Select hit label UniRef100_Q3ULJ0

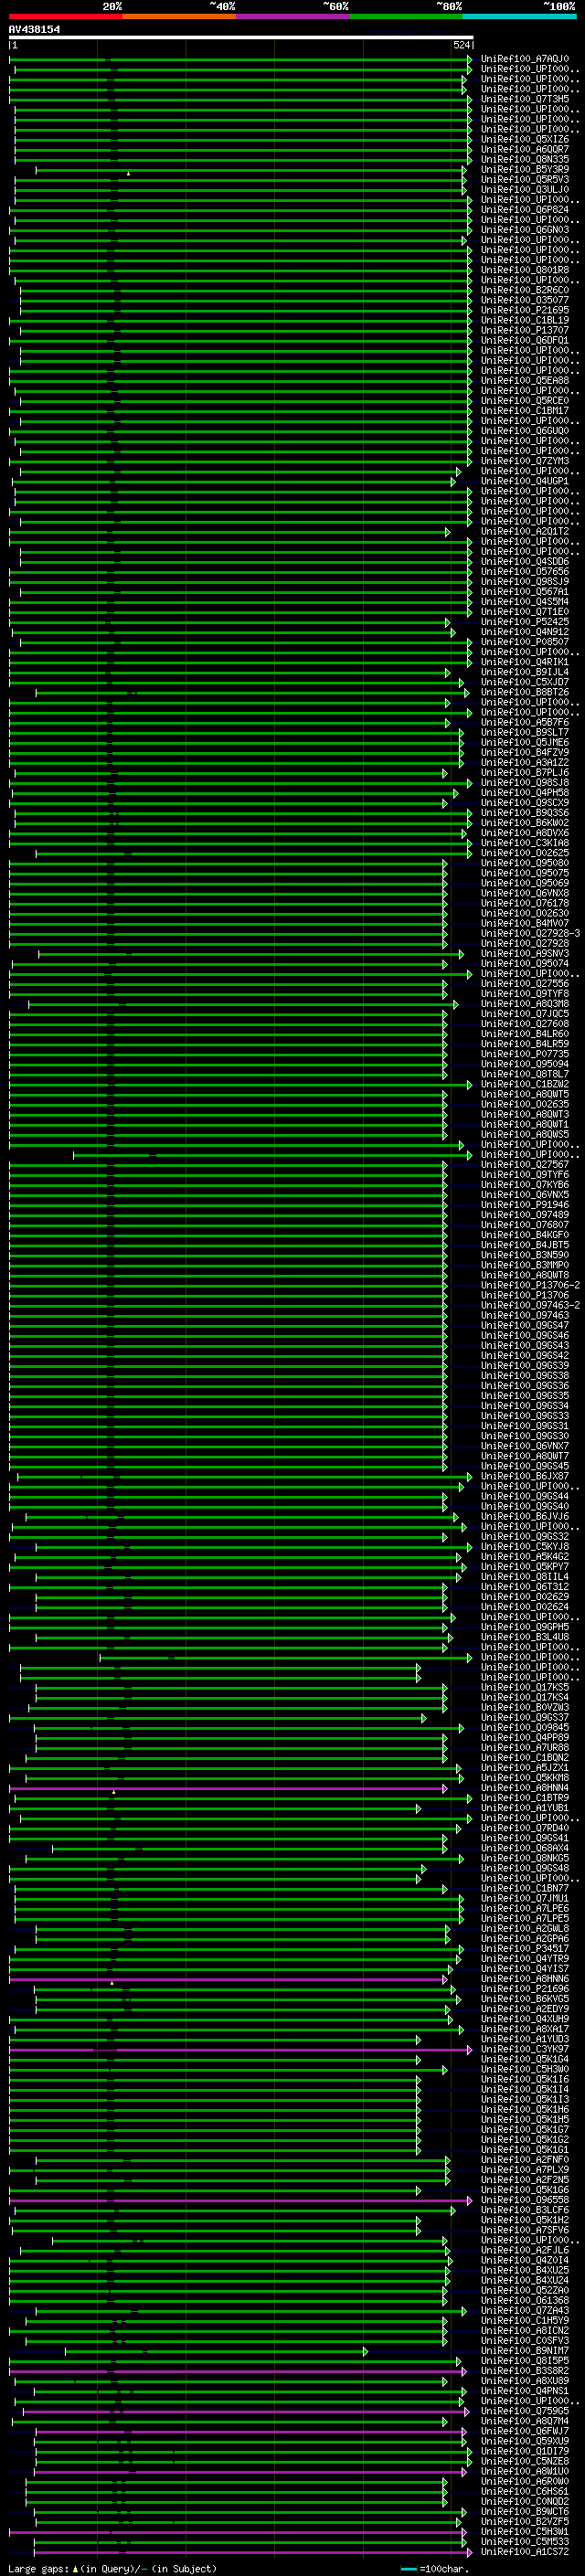click(x=525, y=189)
